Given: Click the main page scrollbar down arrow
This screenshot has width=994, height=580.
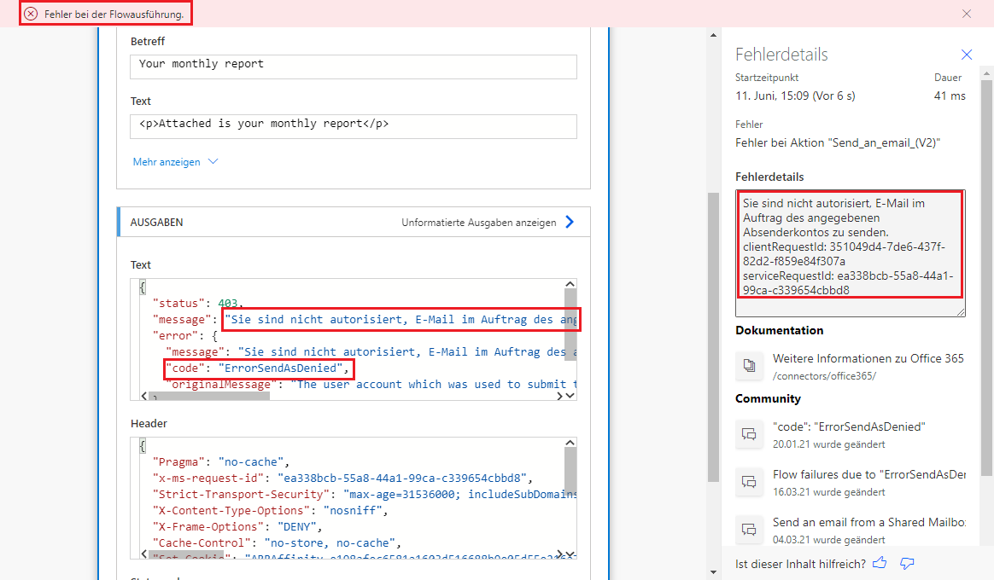Looking at the screenshot, I should (713, 571).
